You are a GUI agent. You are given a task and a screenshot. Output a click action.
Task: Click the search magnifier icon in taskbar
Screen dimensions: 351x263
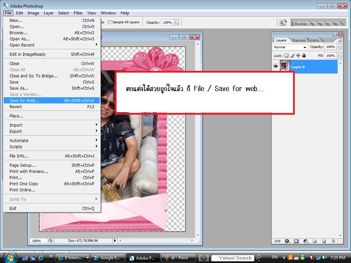point(258,258)
